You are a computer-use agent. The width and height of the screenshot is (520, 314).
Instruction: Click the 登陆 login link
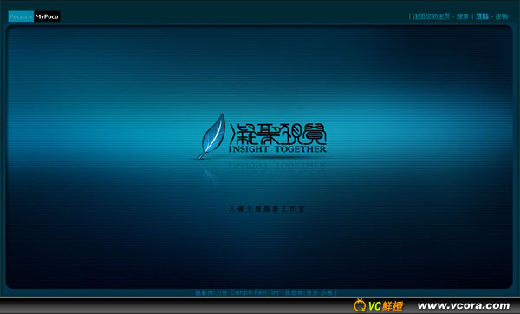(x=482, y=16)
